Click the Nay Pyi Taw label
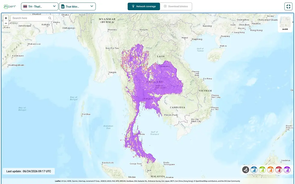The height and width of the screenshot is (184, 295). 112,48
